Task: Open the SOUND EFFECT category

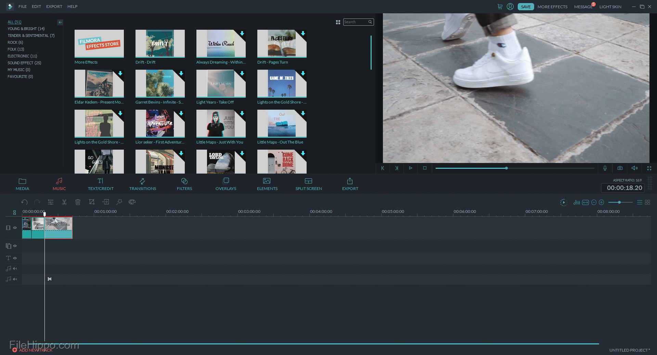Action: 24,63
